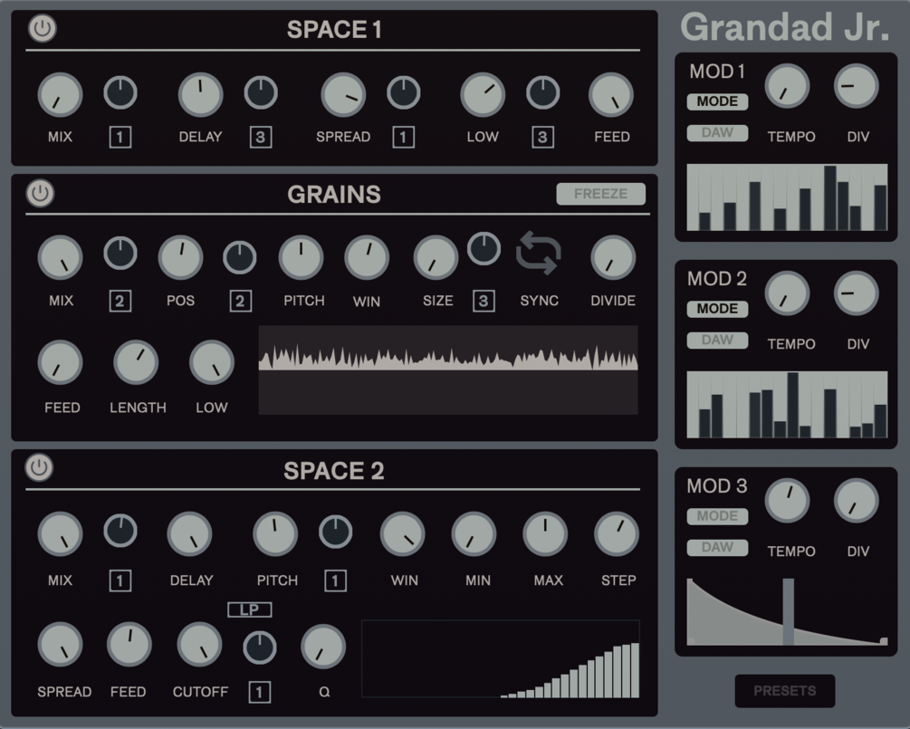Click the SPACE 2 step bar graph
Screen dimensions: 910x729
(501, 658)
